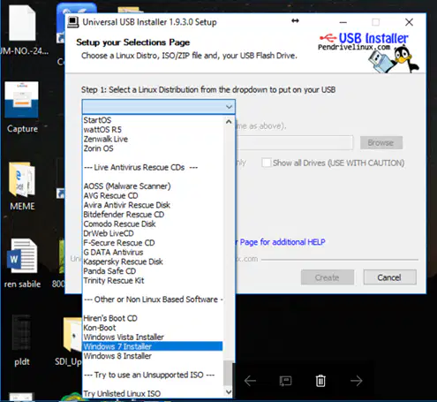437x402 pixels.
Task: Click the Cancel button
Action: 389,277
